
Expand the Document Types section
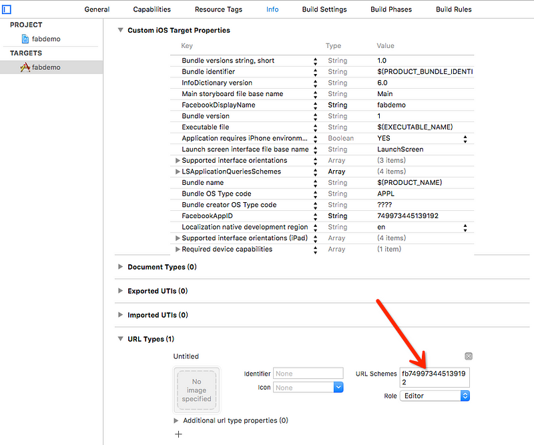pyautogui.click(x=120, y=267)
